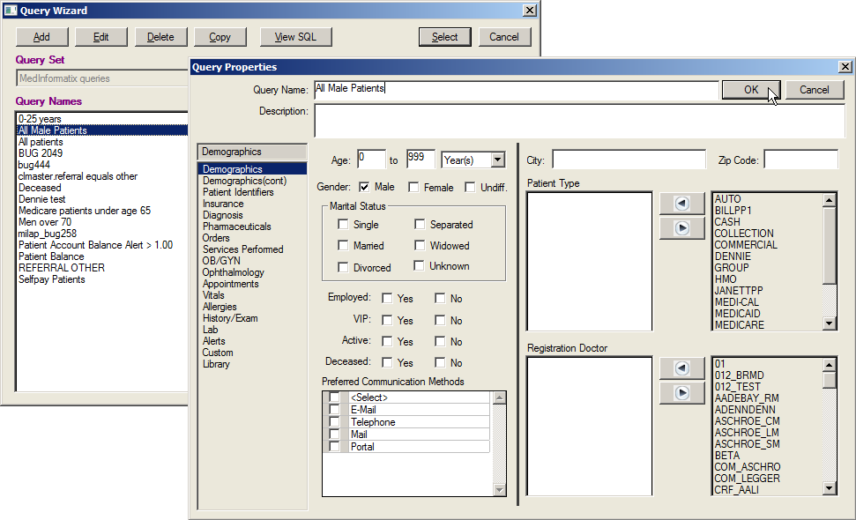This screenshot has height=520, width=856.
Task: Open Demographics(cont) category
Action: point(244,181)
